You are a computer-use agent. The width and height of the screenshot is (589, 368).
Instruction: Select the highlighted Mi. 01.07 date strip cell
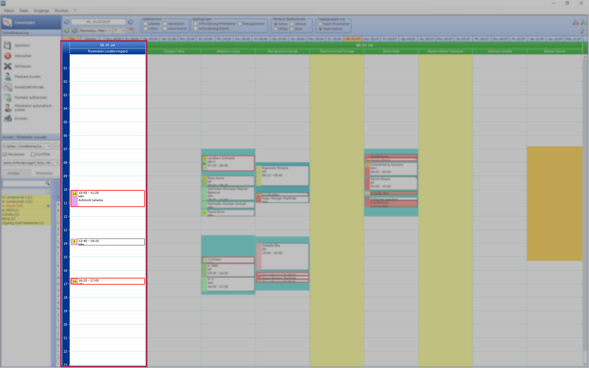coord(353,39)
